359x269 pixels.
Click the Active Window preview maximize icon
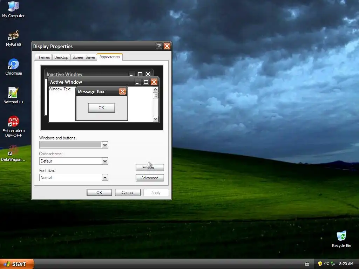point(146,82)
